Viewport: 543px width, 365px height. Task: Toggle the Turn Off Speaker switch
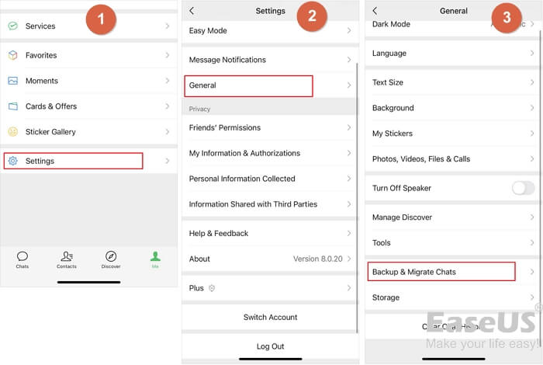pos(523,188)
